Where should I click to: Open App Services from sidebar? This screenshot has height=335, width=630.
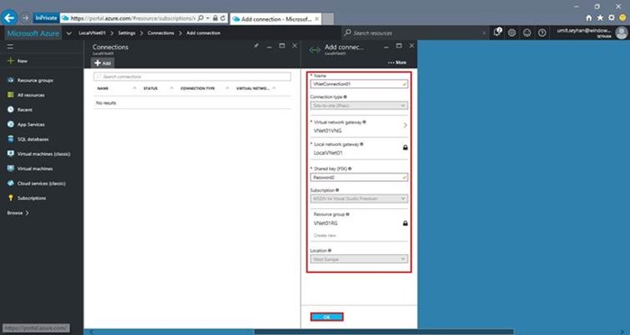26,124
